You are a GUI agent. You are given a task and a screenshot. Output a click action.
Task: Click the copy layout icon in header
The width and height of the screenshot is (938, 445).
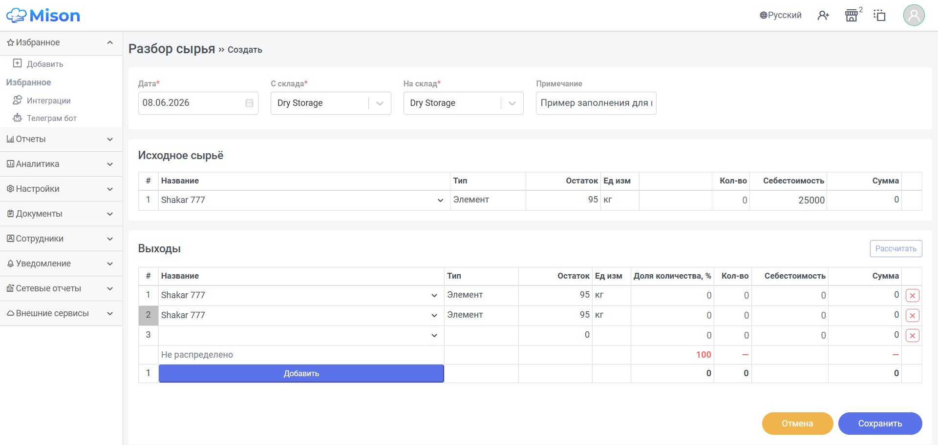879,16
